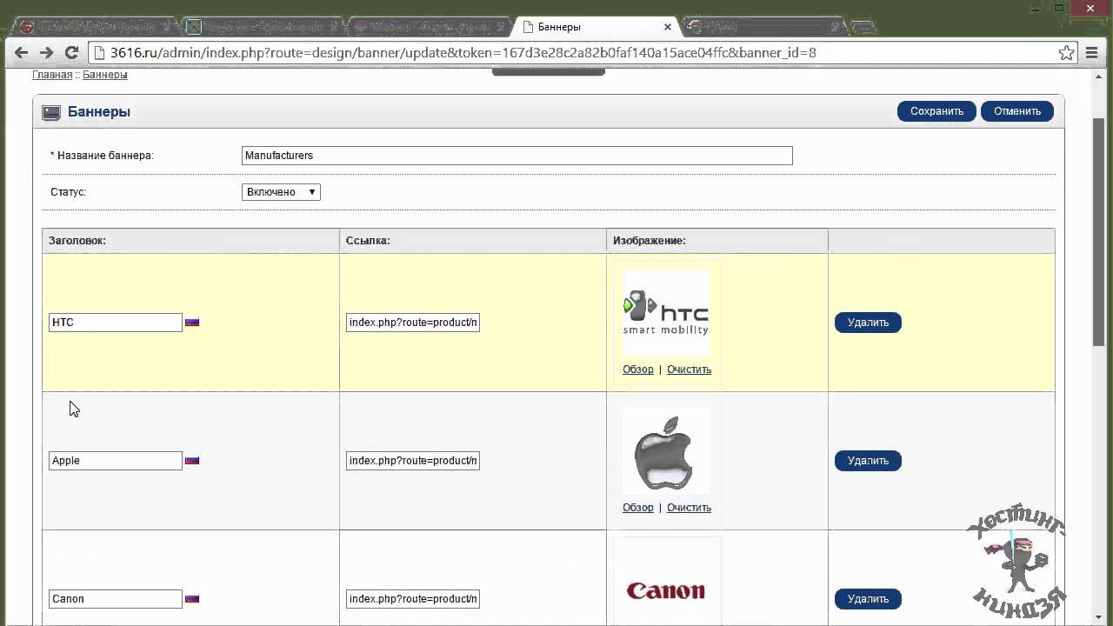This screenshot has width=1113, height=626.
Task: Go forward using browser forward arrow
Action: click(x=47, y=53)
